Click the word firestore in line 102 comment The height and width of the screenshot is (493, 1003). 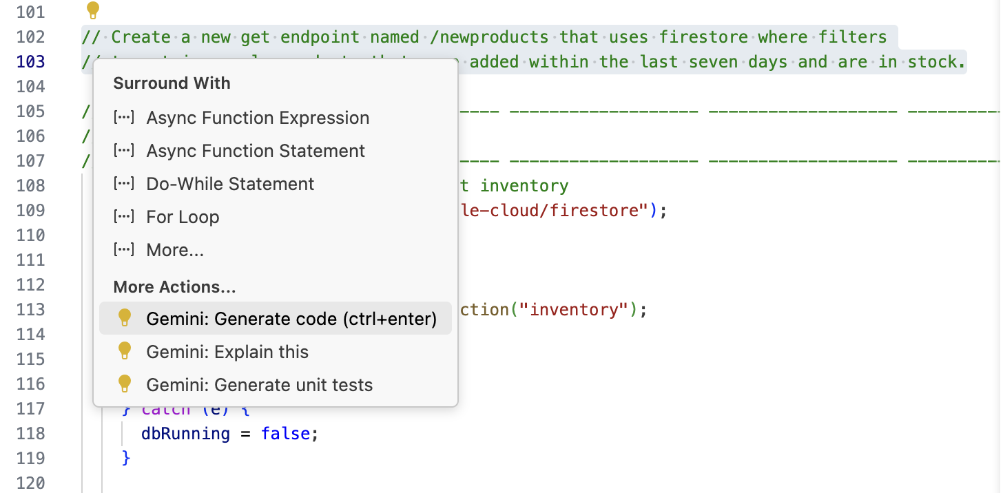[703, 37]
